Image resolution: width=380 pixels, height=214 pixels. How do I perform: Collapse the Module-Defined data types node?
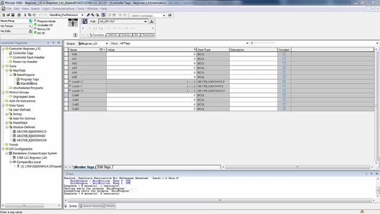tap(7, 127)
